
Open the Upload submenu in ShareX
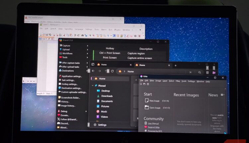tap(74, 50)
